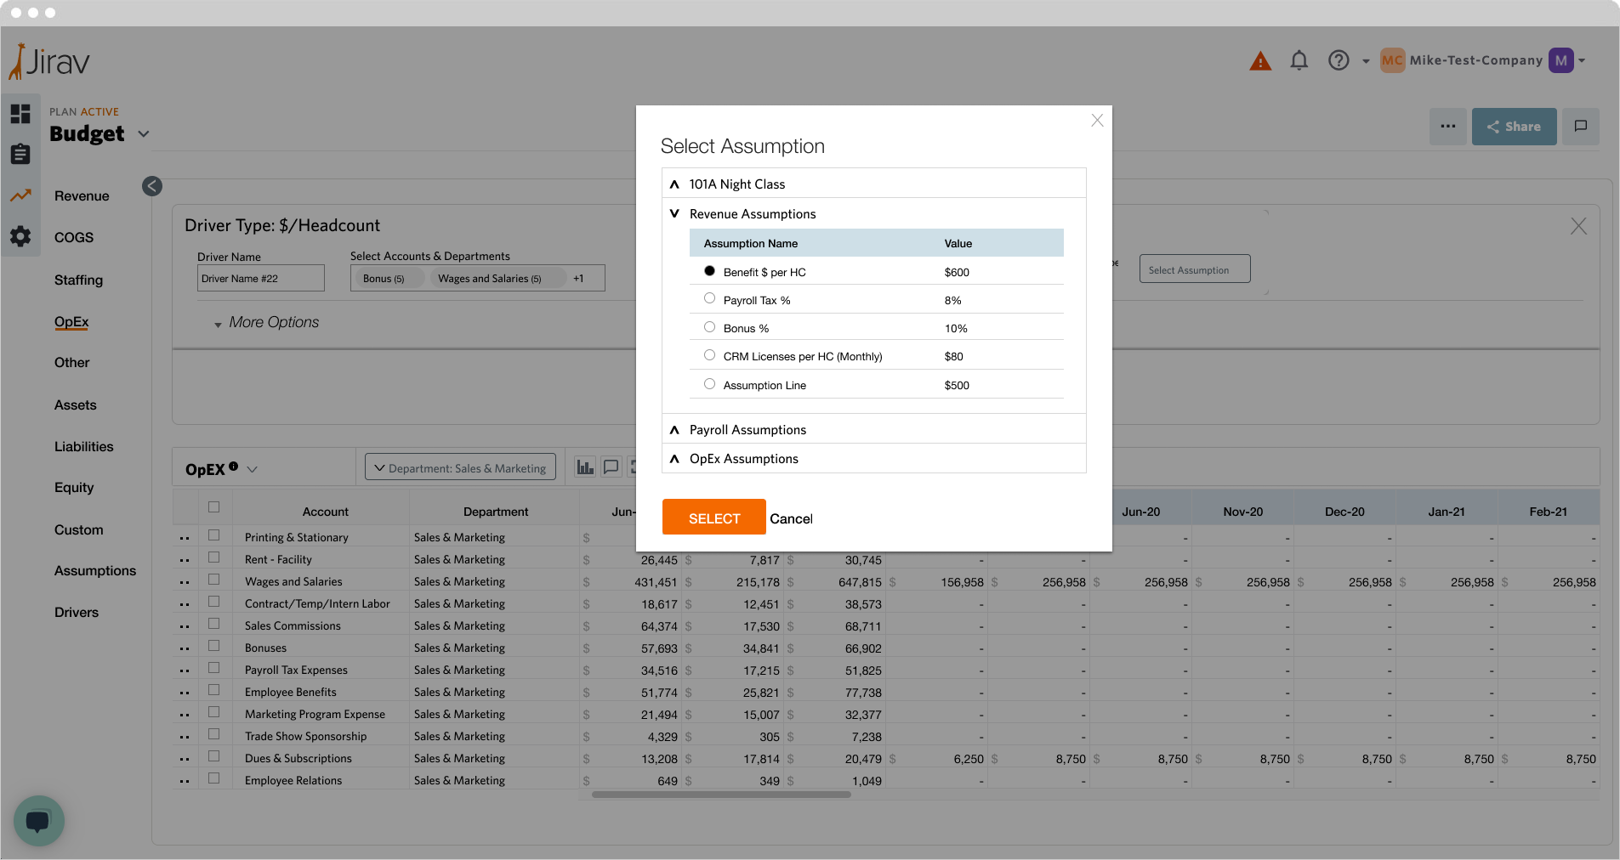1620x860 pixels.
Task: Choose CRM Licenses per HC radio option
Action: pyautogui.click(x=709, y=355)
